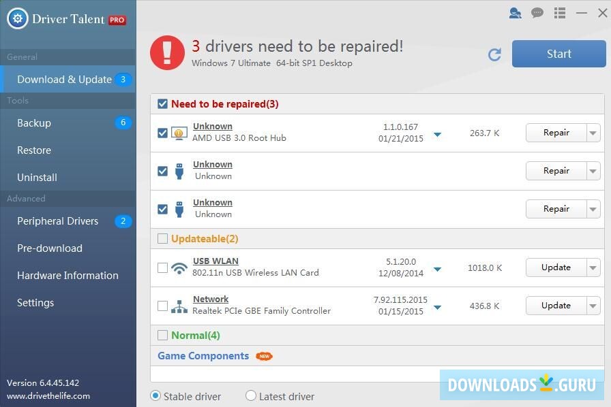Image resolution: width=611 pixels, height=407 pixels.
Task: Open the feedback chat bubble icon
Action: click(537, 13)
